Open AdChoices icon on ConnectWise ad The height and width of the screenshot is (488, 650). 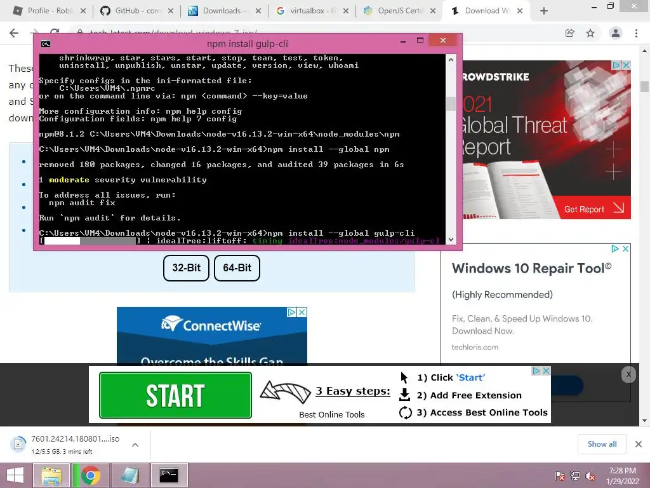click(x=292, y=312)
